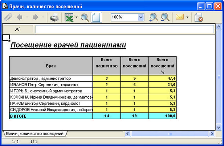The height and width of the screenshot is (146, 224).
Task: Click the A1 cell reference box
Action: [18, 29]
